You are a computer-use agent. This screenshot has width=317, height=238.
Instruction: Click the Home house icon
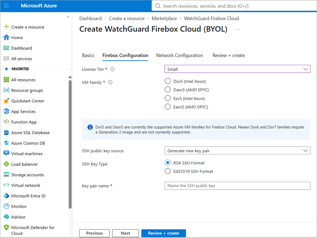(x=6, y=37)
